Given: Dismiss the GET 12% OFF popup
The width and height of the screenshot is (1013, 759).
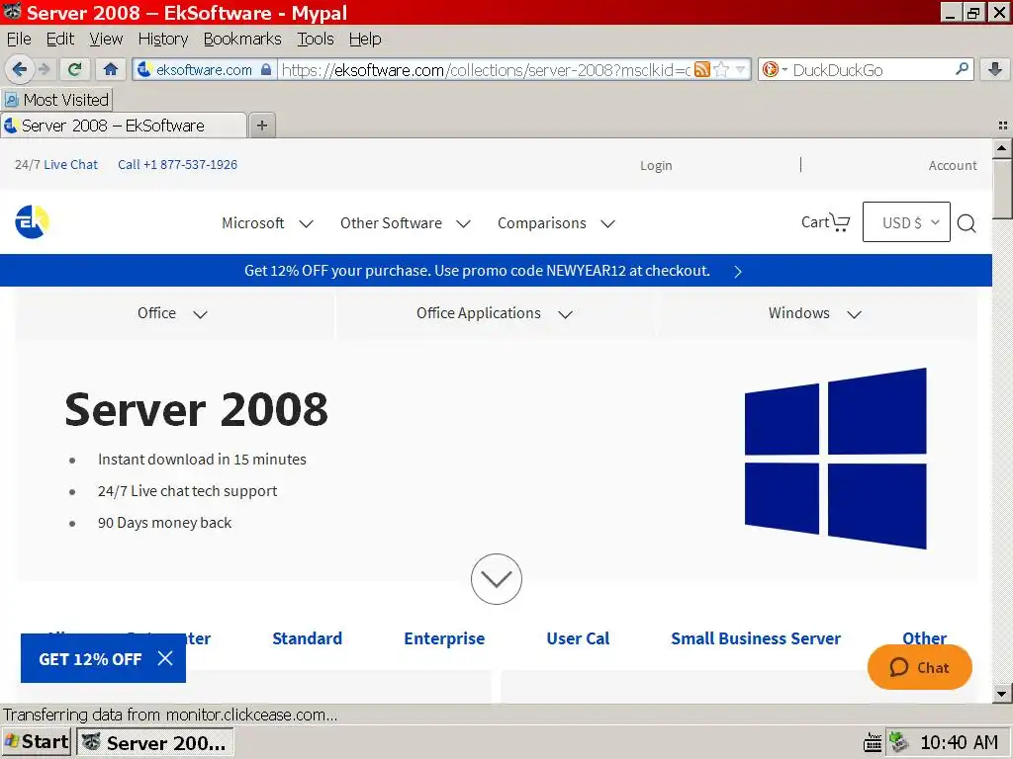Looking at the screenshot, I should coord(165,658).
